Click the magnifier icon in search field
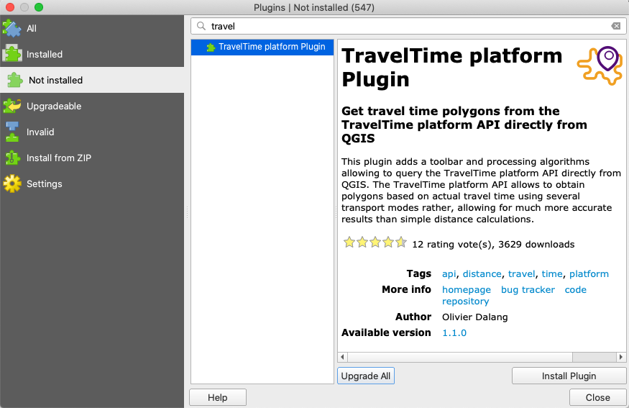 201,26
